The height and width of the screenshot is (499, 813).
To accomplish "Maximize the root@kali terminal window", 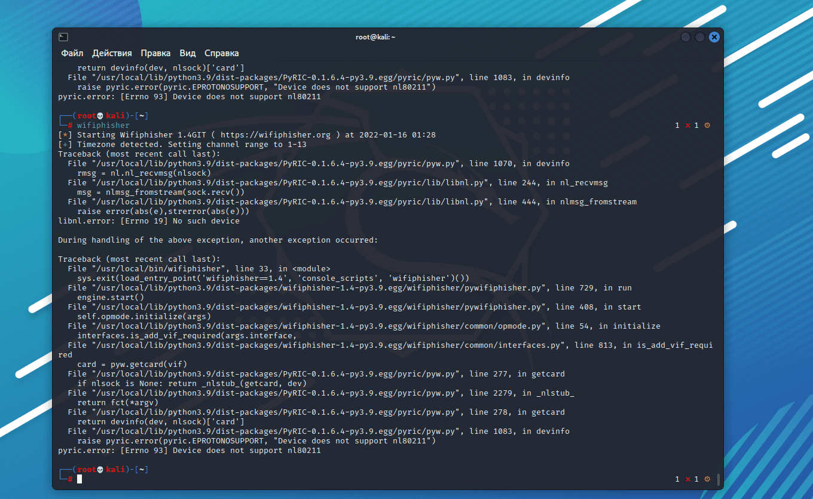I will (x=700, y=37).
